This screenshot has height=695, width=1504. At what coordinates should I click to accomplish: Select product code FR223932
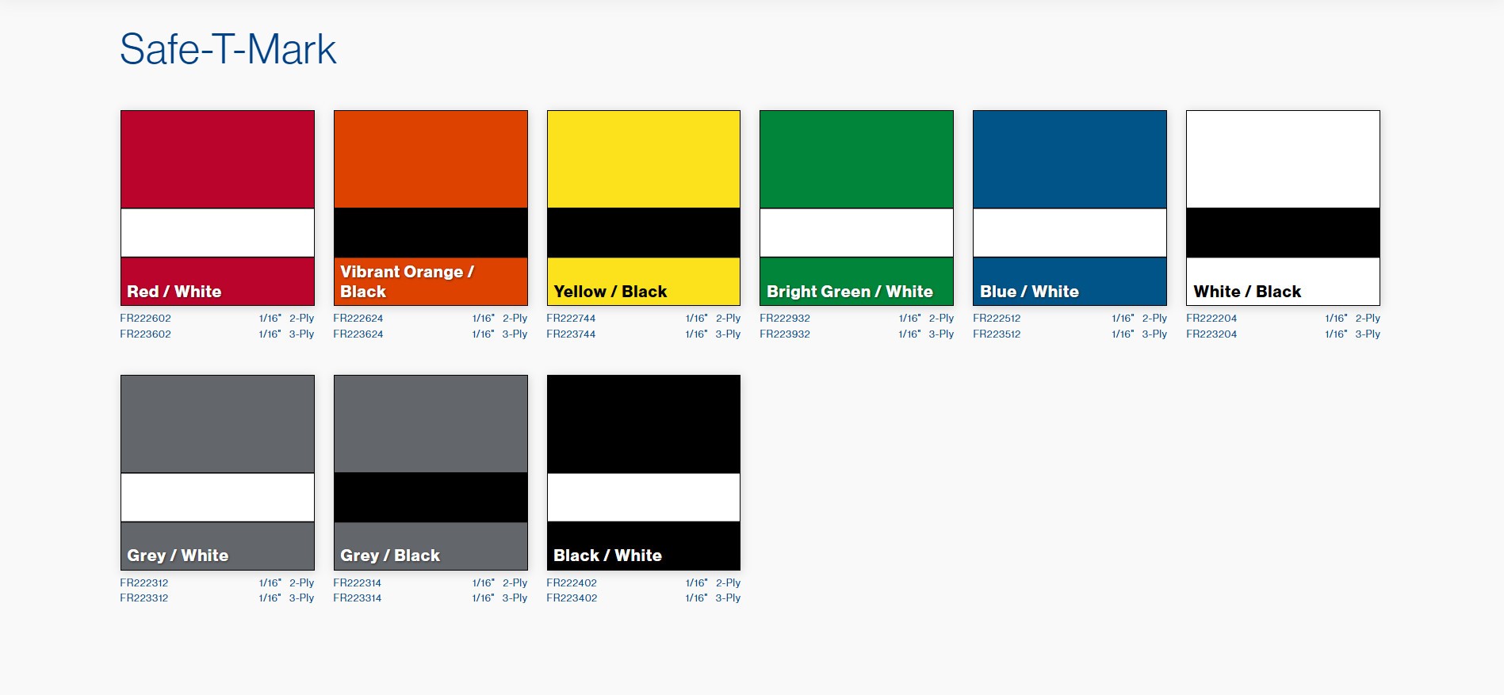click(785, 334)
